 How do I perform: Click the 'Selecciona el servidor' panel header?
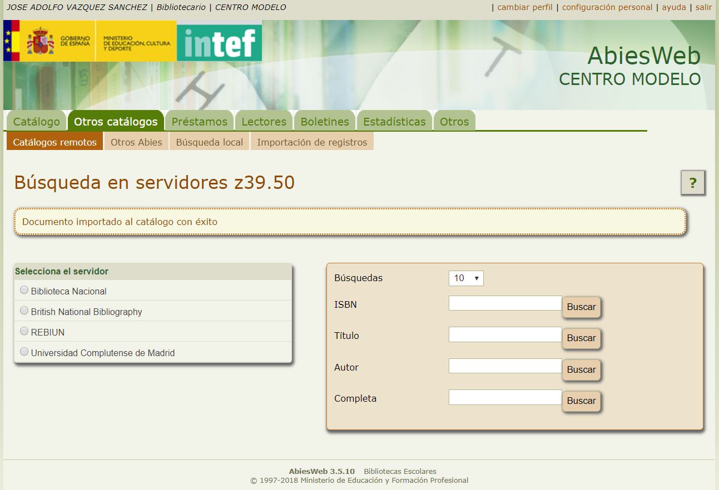[153, 272]
